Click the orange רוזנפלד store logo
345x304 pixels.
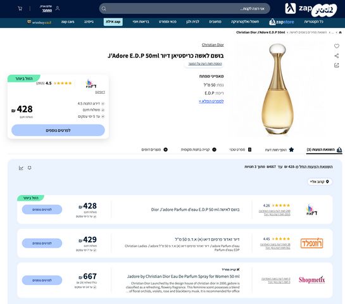point(311,243)
